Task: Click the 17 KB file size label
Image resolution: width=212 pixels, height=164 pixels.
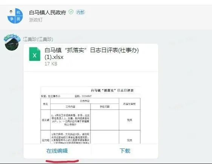Action: [x=51, y=64]
